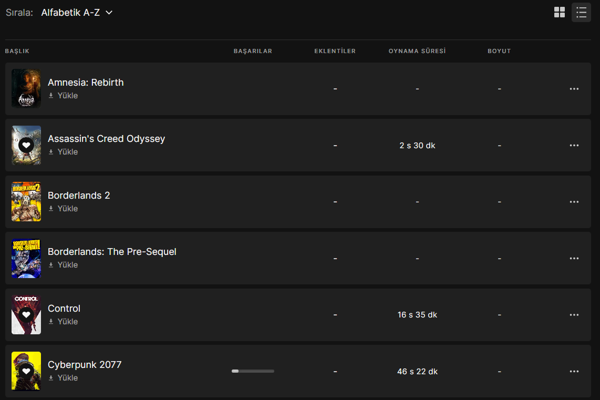Viewport: 600px width, 400px height.
Task: Click the 46 s 22 dk playtime
Action: coord(418,371)
